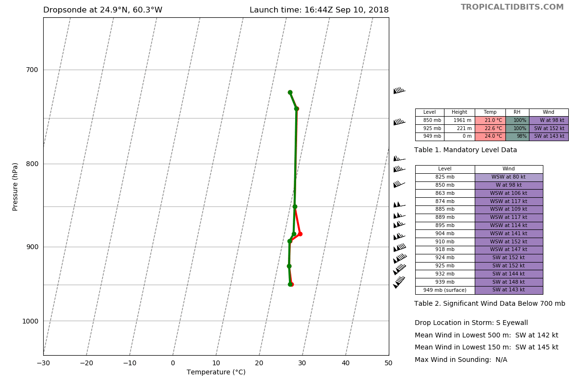Click the "WSW at 141 kt" wind cell
This screenshot has width=576, height=384.
coord(509,234)
